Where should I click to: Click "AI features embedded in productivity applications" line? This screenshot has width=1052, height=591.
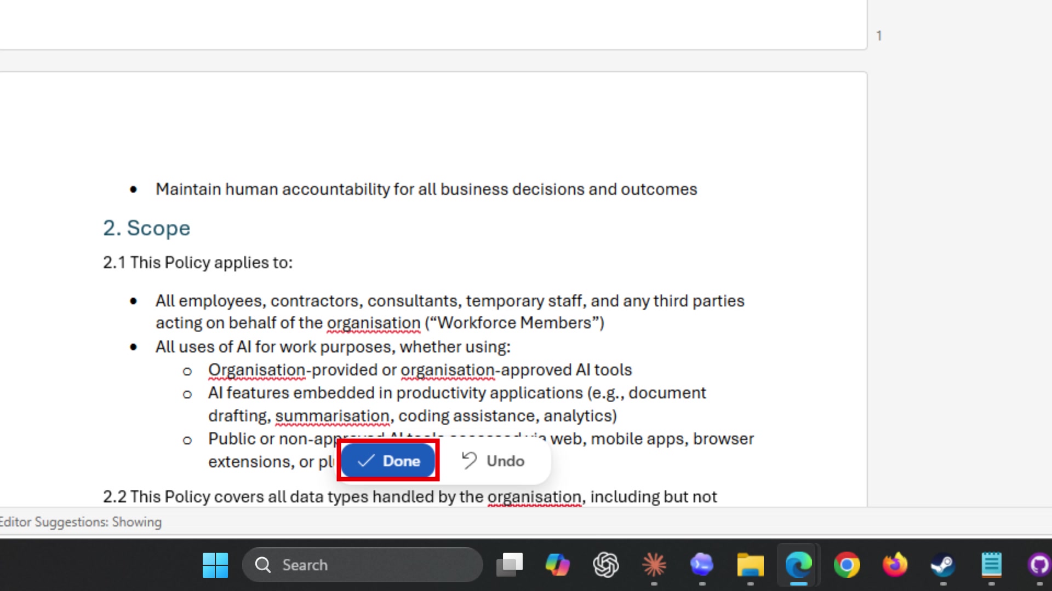[x=457, y=393]
